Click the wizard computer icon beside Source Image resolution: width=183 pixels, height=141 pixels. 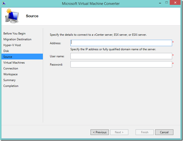click(x=12, y=16)
